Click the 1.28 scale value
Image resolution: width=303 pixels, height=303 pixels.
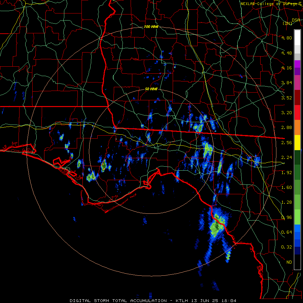tap(287, 202)
